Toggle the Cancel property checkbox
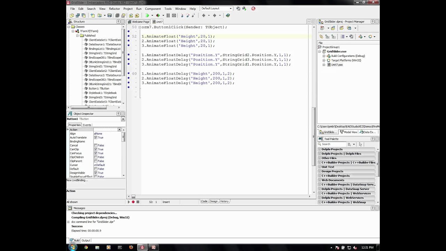Viewport: 446px width, 251px height. [95, 145]
